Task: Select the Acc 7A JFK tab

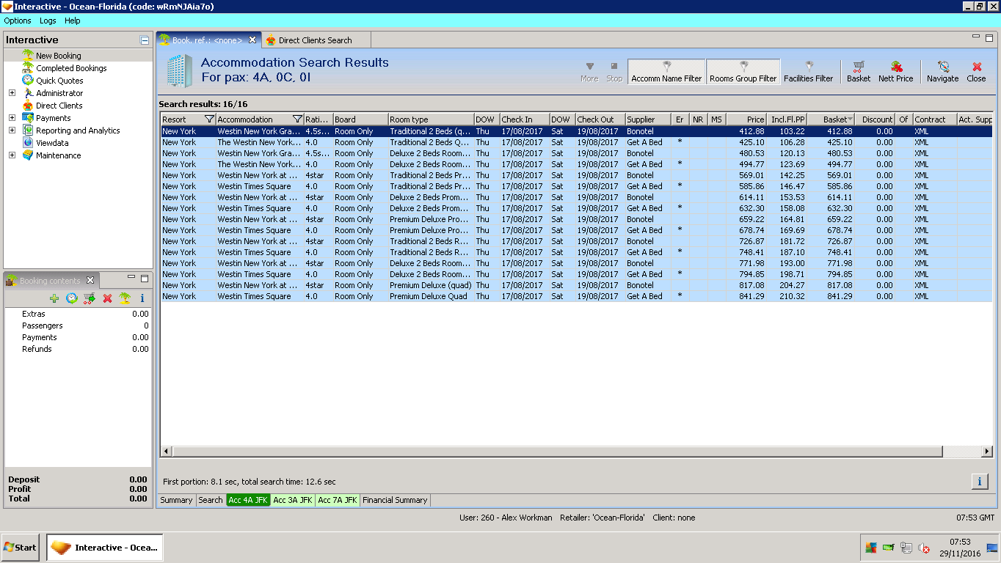Action: coord(338,500)
